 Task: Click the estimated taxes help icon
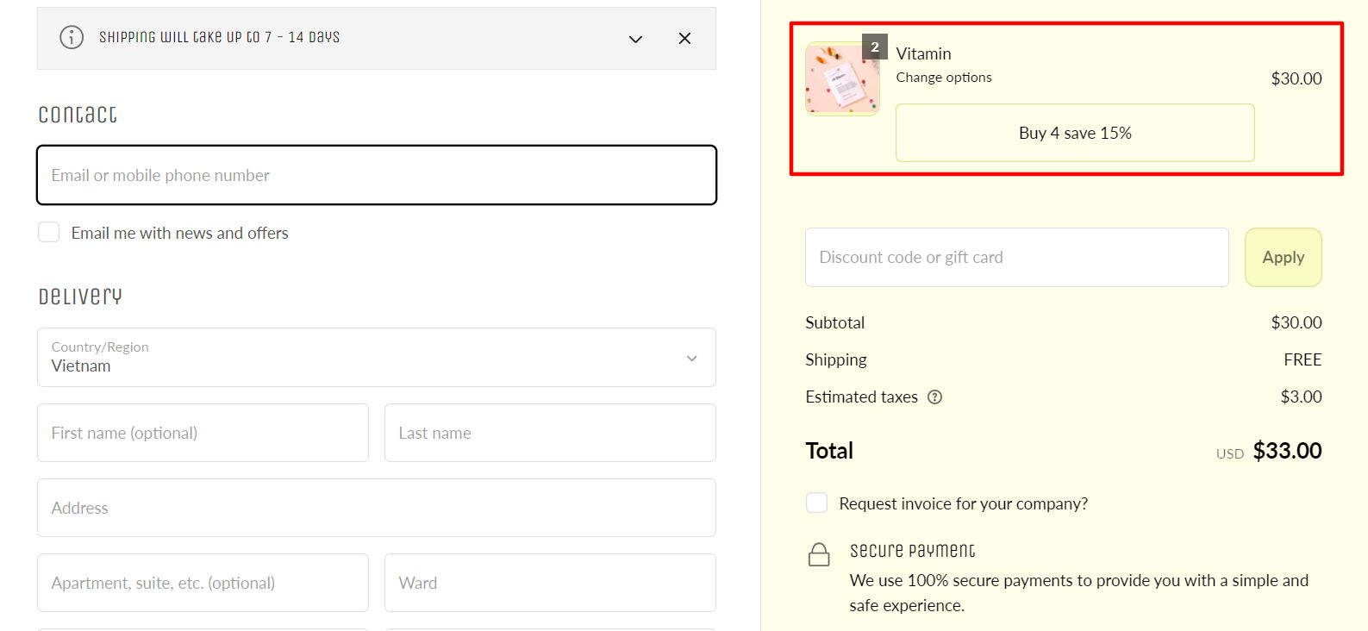(934, 397)
